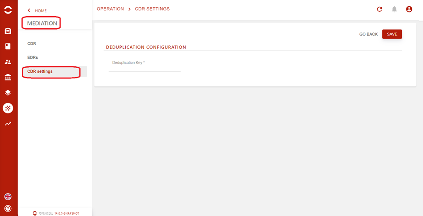423x216 pixels.
Task: Open notifications bell icon
Action: pyautogui.click(x=394, y=9)
